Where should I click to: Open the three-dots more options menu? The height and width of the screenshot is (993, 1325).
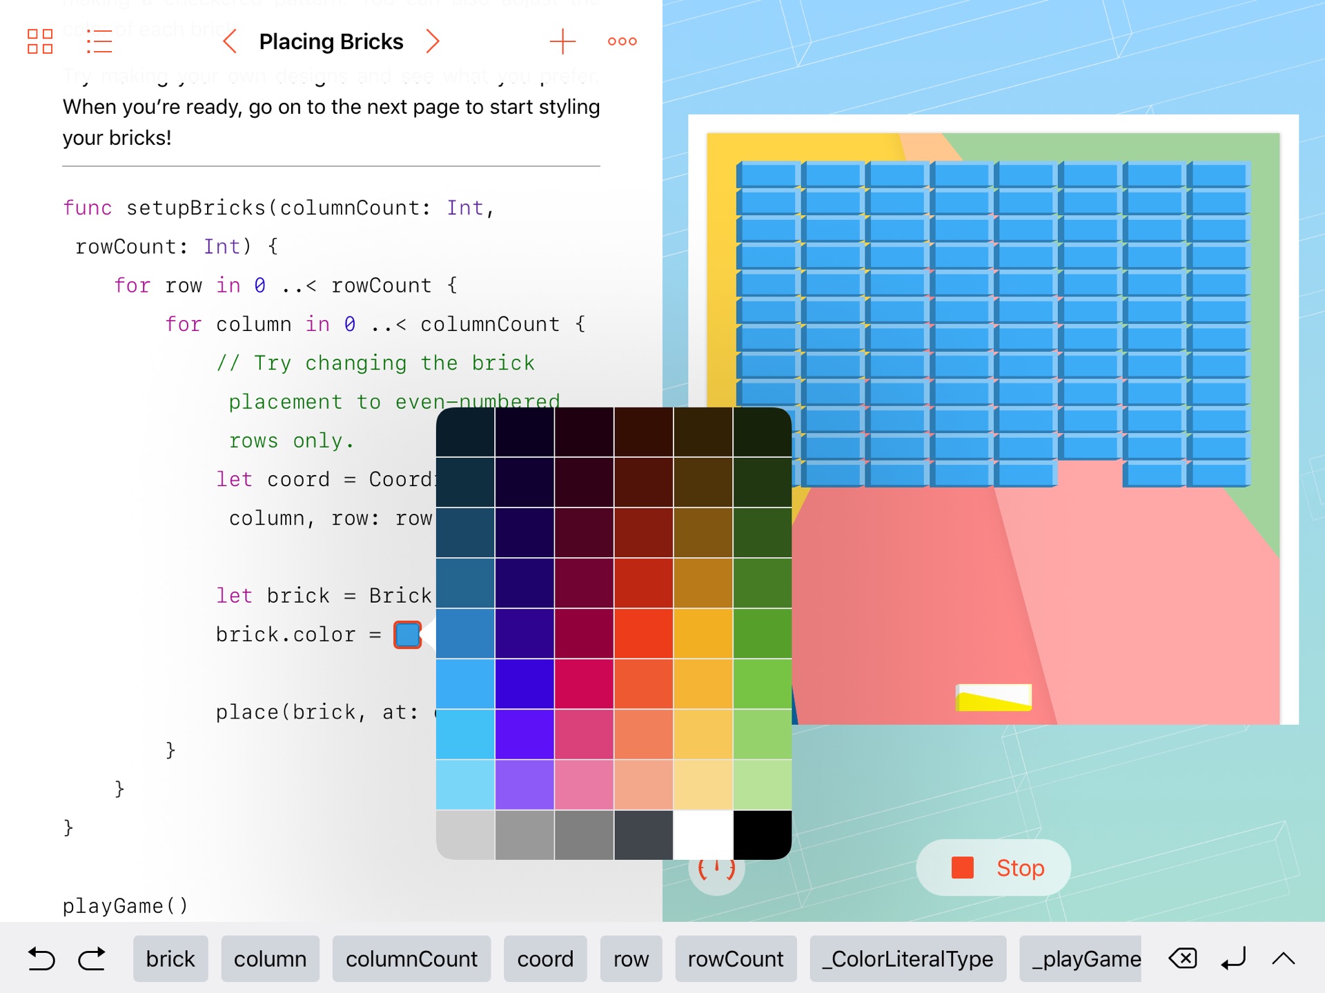(622, 41)
